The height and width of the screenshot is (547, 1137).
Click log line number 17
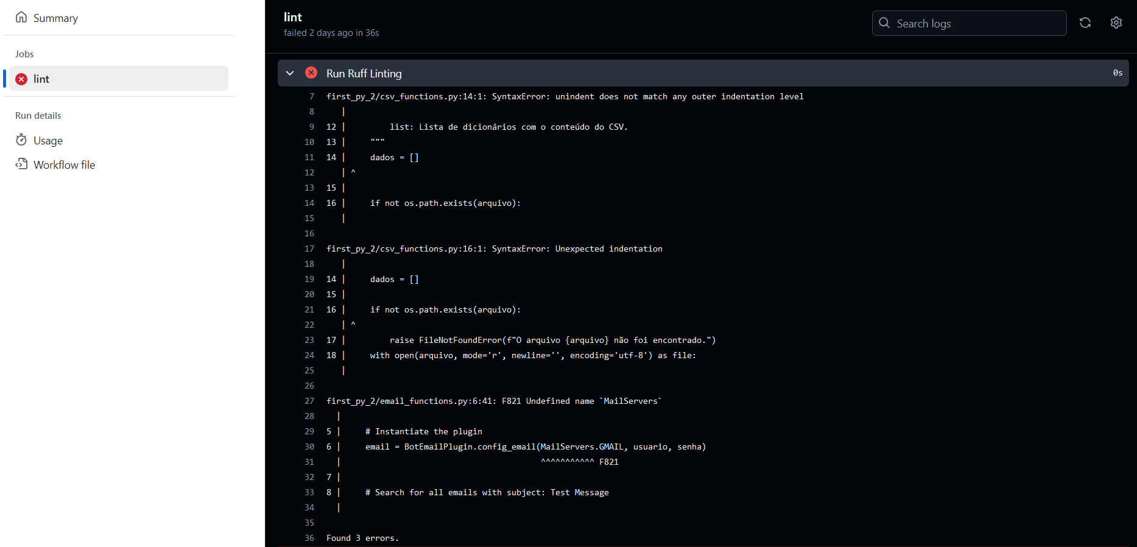[x=309, y=249]
